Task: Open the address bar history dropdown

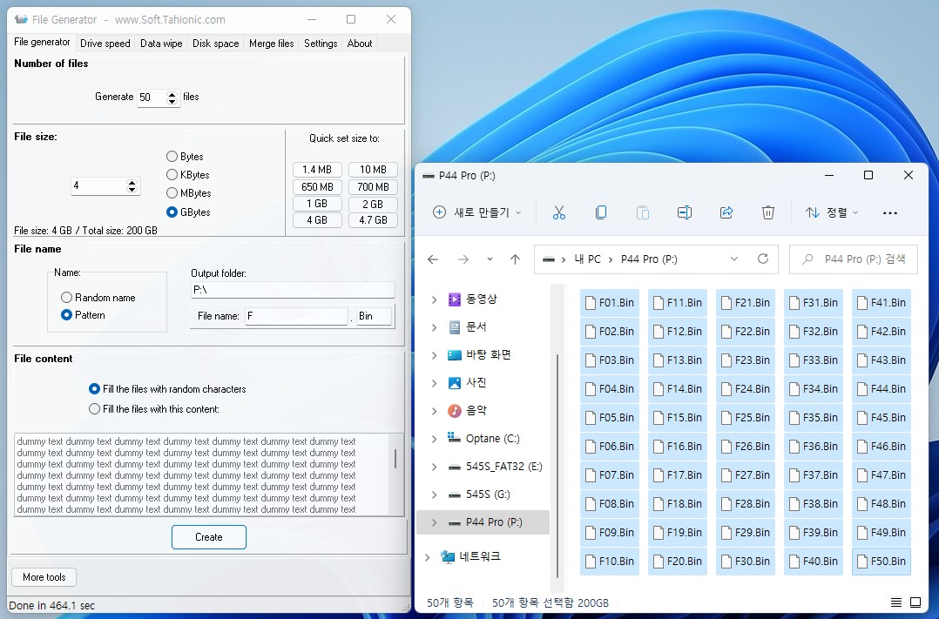Action: click(x=734, y=259)
